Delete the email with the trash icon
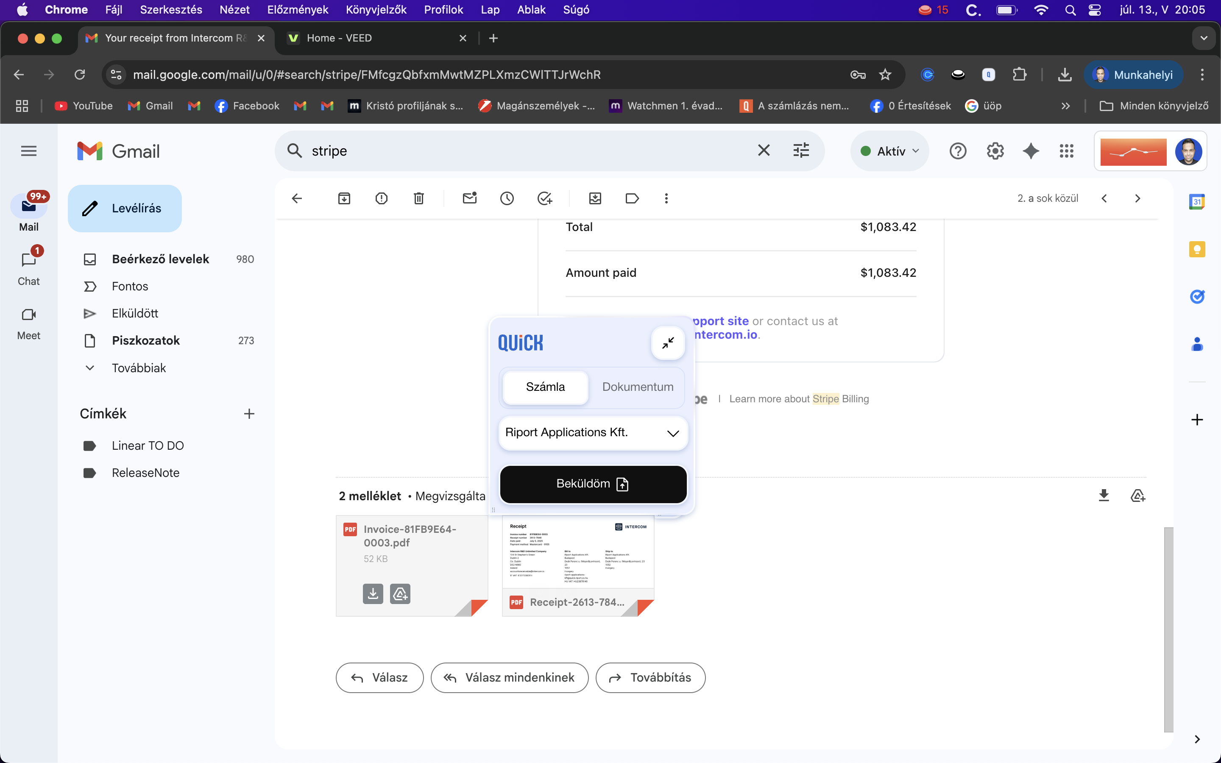The height and width of the screenshot is (763, 1221). [419, 198]
